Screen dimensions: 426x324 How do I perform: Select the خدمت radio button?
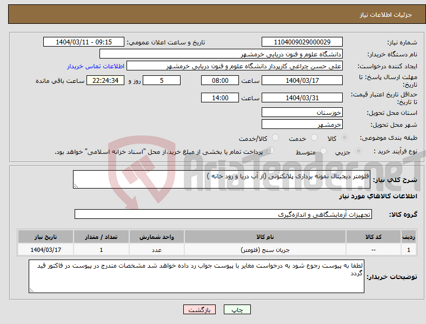(x=314, y=138)
